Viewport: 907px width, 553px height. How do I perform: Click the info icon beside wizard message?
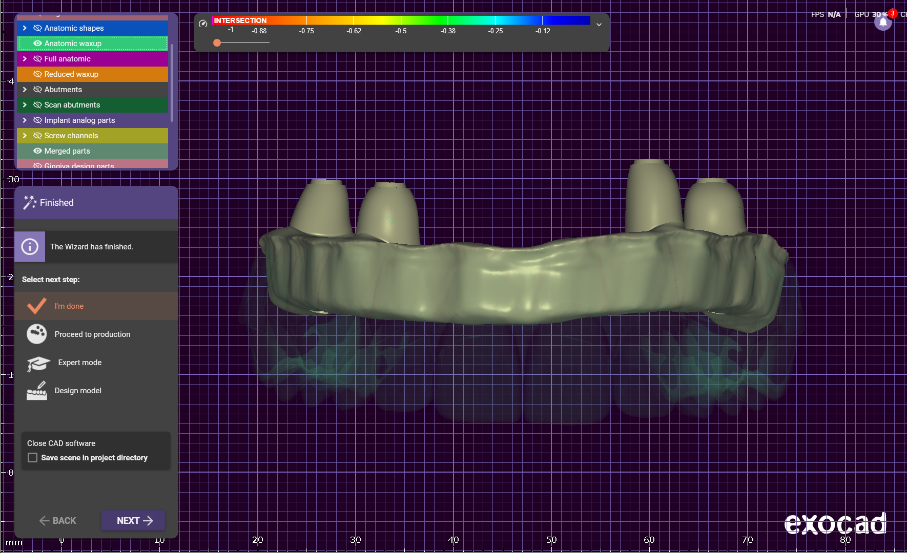(x=30, y=247)
